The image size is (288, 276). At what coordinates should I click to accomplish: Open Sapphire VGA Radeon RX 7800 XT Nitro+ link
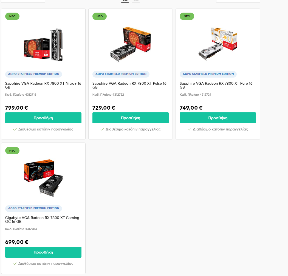point(43,85)
